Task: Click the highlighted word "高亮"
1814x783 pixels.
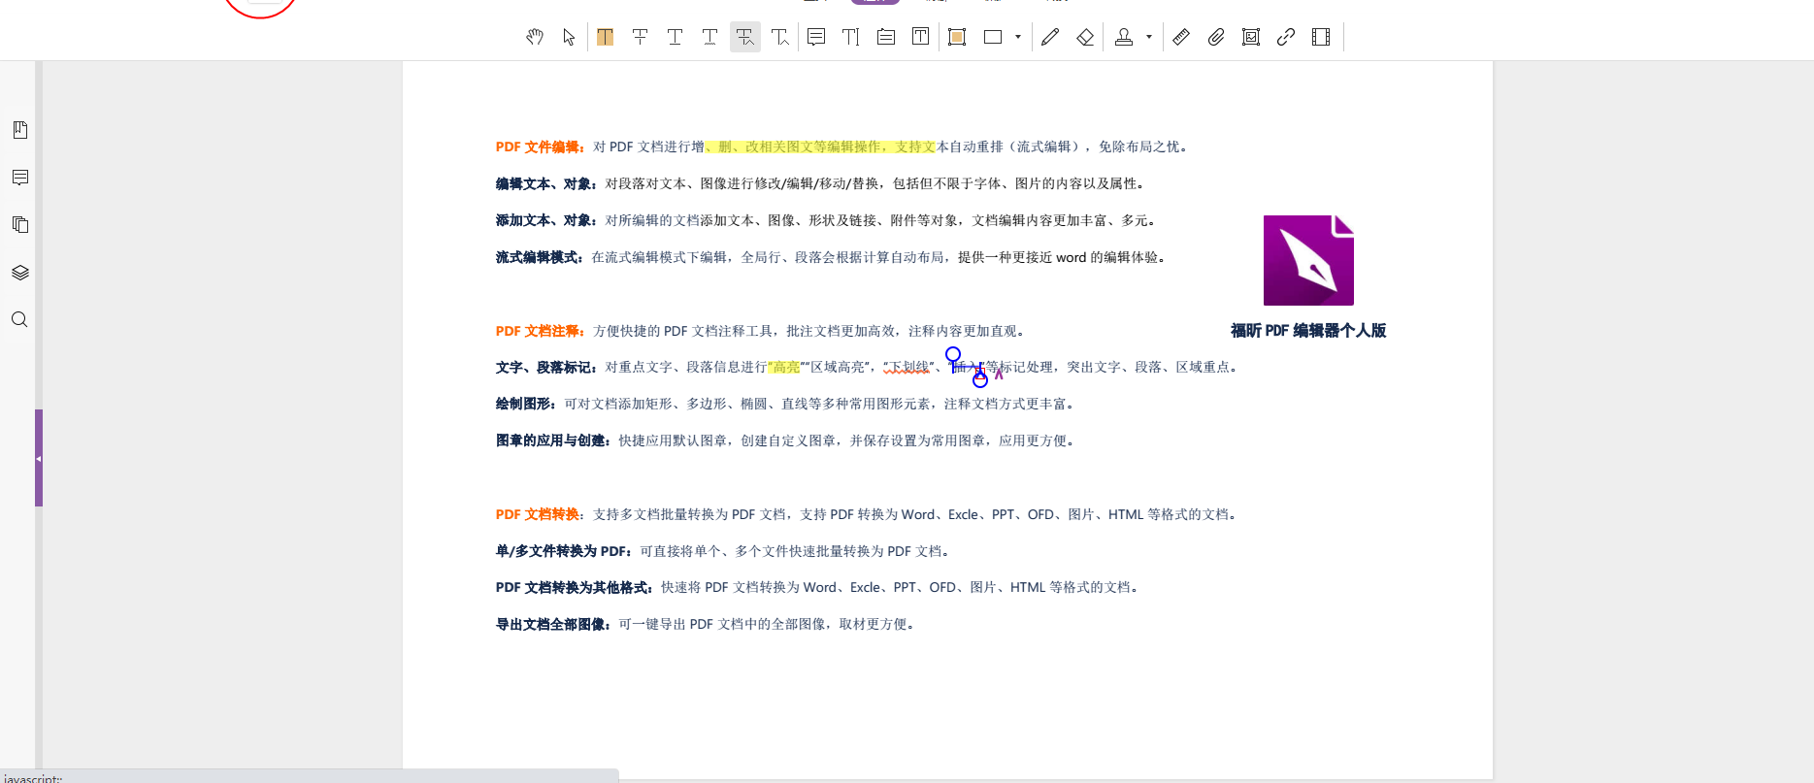Action: (x=786, y=367)
